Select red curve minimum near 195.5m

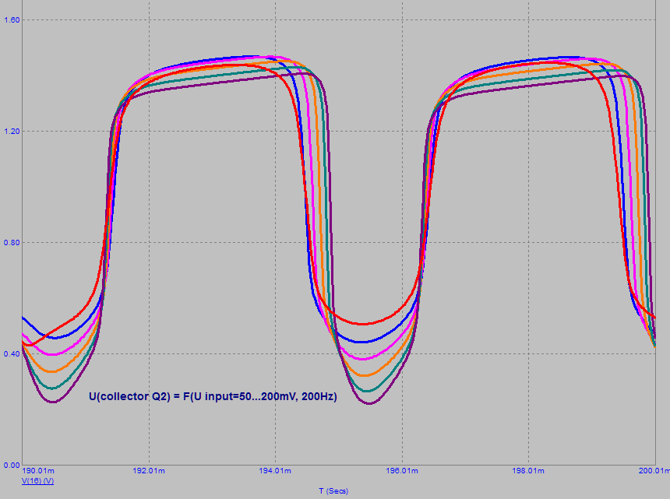368,324
